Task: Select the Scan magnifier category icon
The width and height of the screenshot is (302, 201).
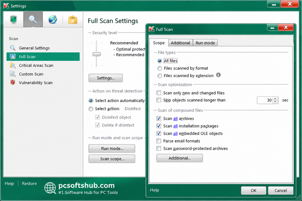Action: point(33,19)
